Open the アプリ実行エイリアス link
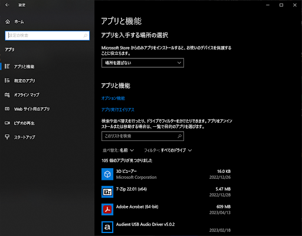The width and height of the screenshot is (302, 236). point(118,110)
